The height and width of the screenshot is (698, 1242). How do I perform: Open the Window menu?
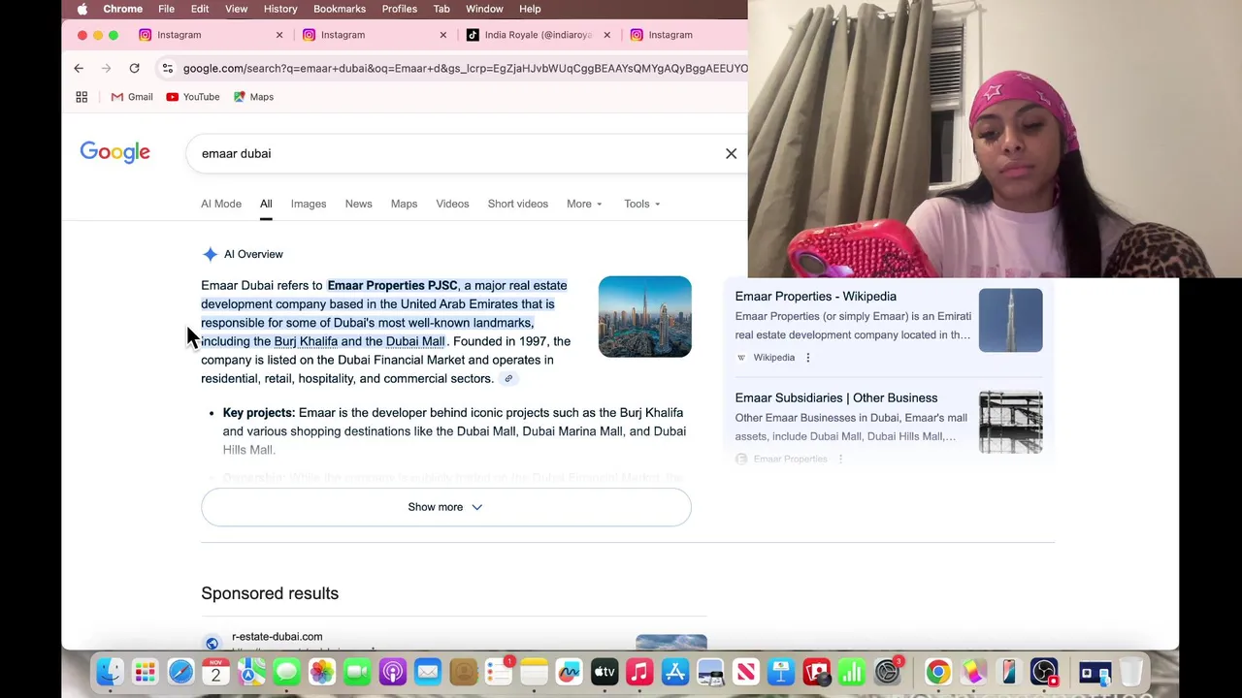[x=484, y=9]
